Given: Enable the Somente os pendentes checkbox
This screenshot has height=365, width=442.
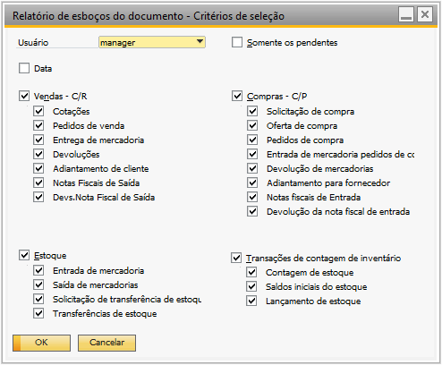Looking at the screenshot, I should [237, 42].
